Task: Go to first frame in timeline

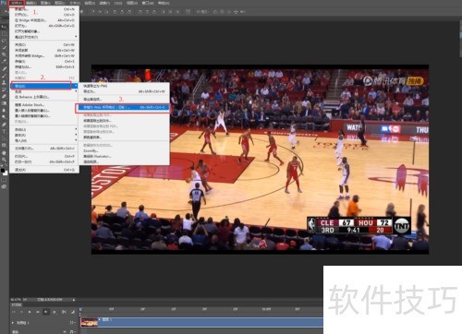Action: coord(14,312)
